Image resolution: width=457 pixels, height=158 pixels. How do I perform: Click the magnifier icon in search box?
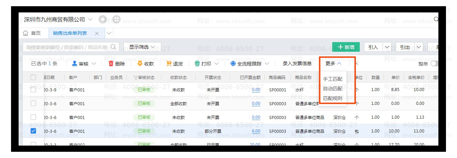click(114, 47)
